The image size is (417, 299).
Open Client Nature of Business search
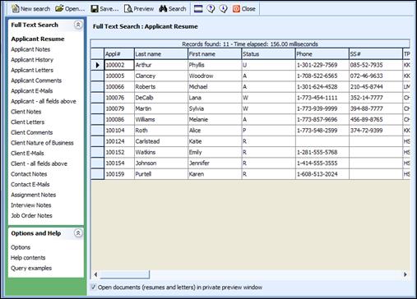point(42,143)
